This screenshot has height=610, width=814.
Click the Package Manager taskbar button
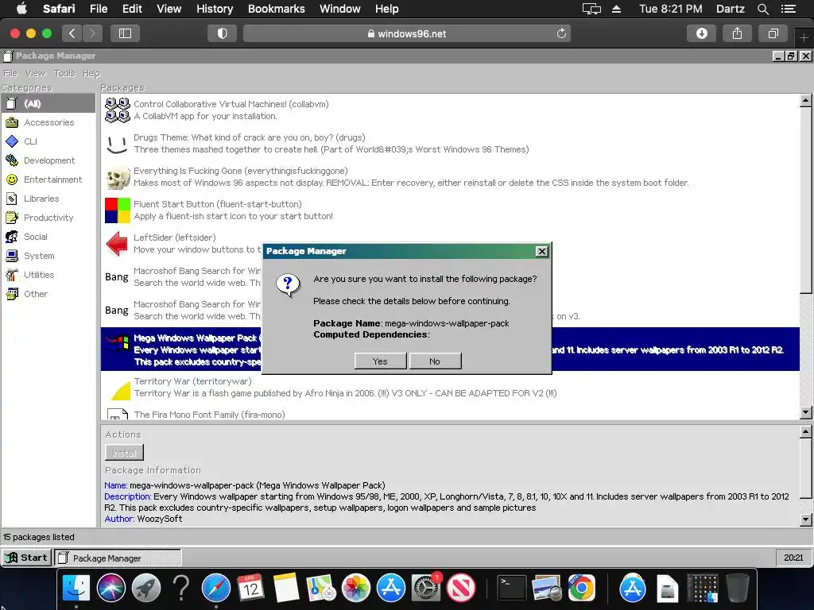tap(118, 558)
